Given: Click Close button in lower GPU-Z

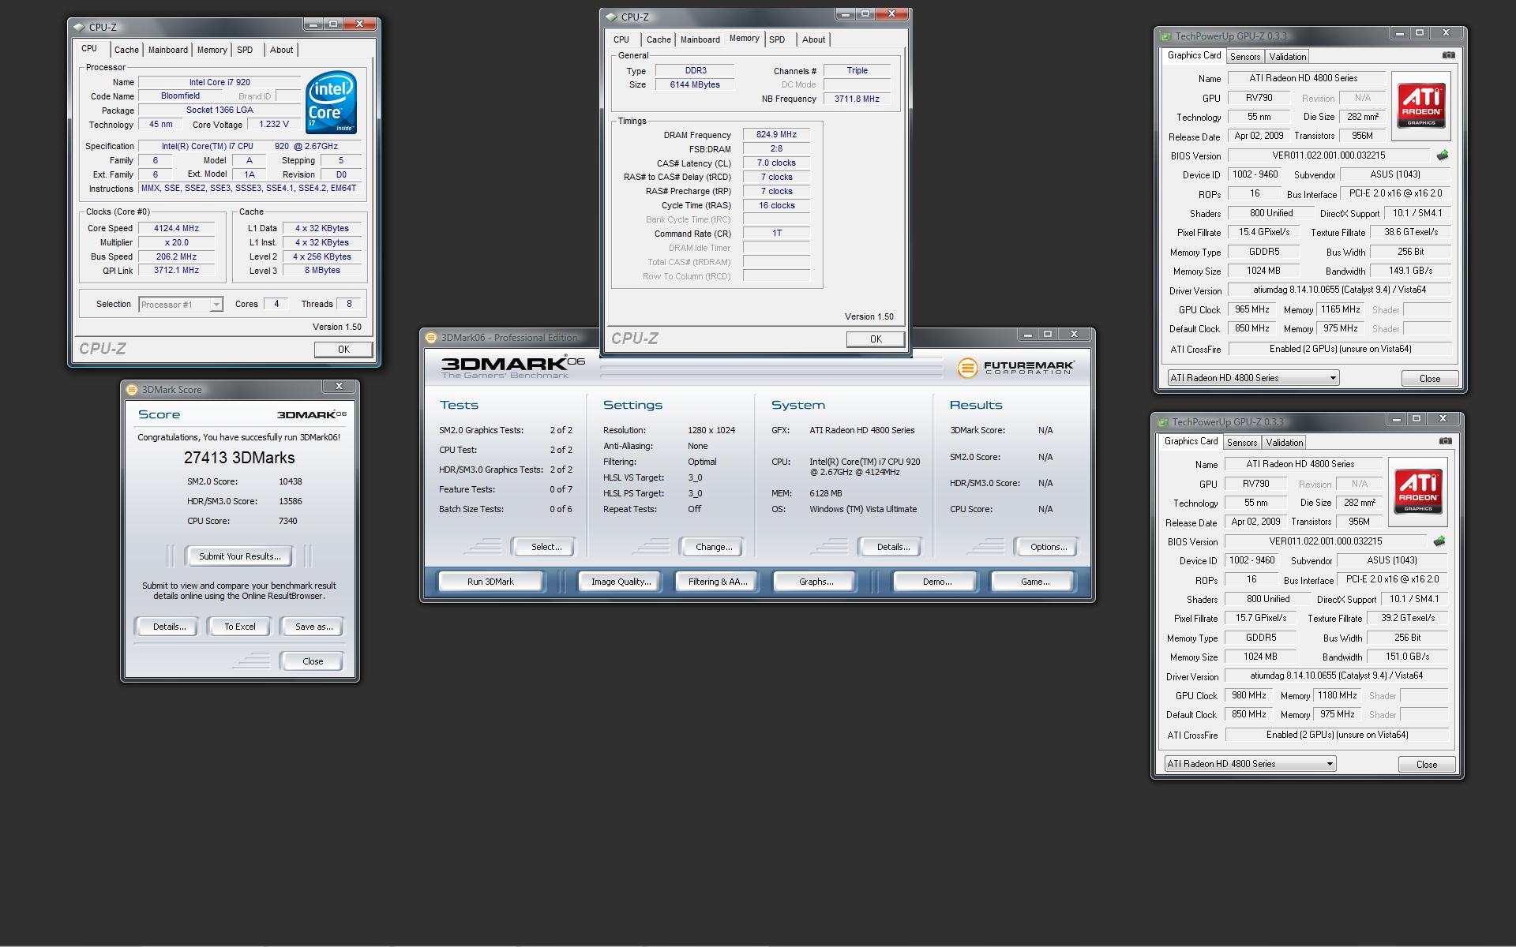Looking at the screenshot, I should pos(1426,765).
